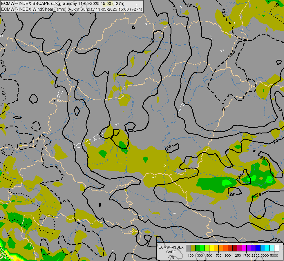The image size is (284, 261).
Task: Click the gray swatch in the CAPE legend
Action: 188,248
